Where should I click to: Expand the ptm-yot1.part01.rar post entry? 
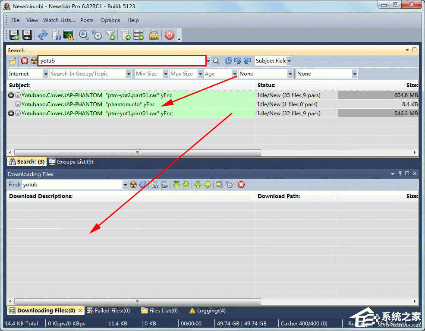click(11, 113)
